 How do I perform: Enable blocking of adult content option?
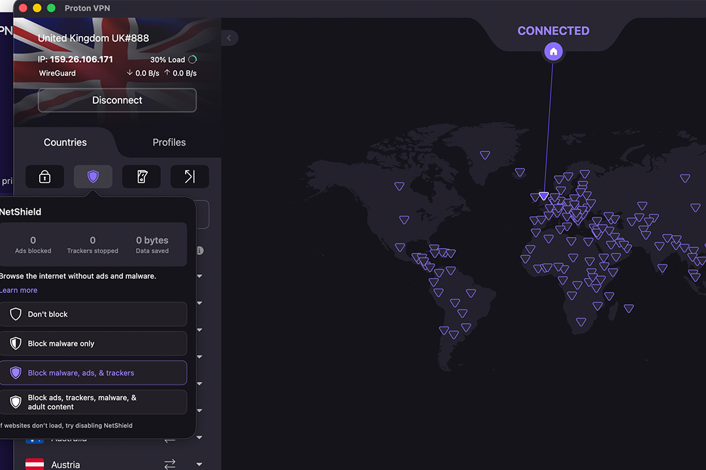(93, 402)
